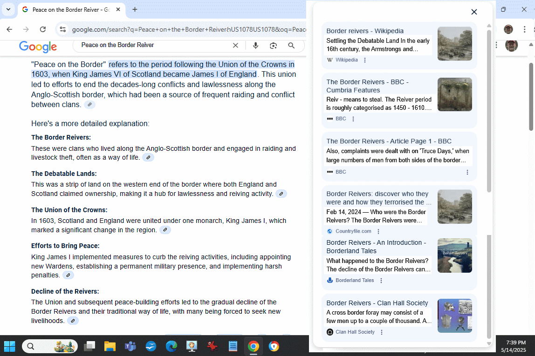
Task: Open more options for Clan Hall Society source
Action: point(382,332)
